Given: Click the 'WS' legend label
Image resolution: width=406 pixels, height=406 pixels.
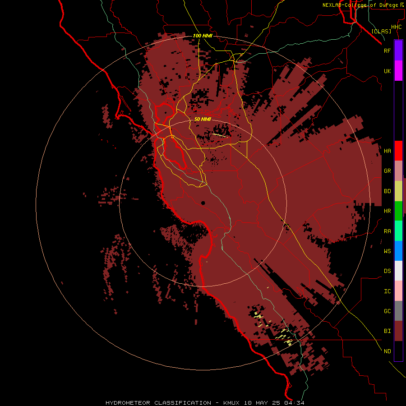Looking at the screenshot, I should (387, 251).
